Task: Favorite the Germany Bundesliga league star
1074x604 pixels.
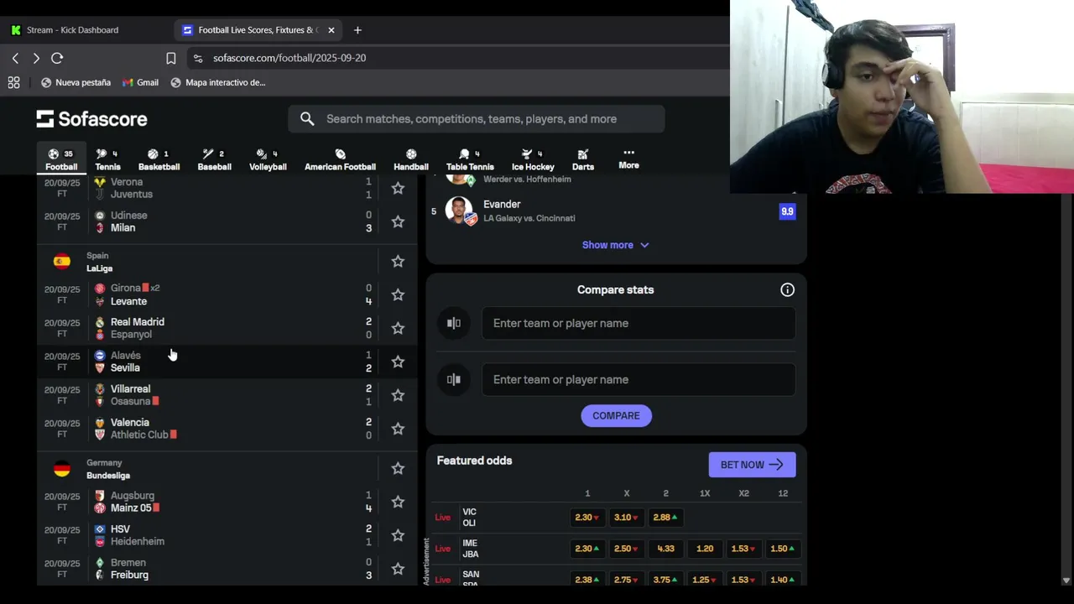Action: tap(398, 468)
